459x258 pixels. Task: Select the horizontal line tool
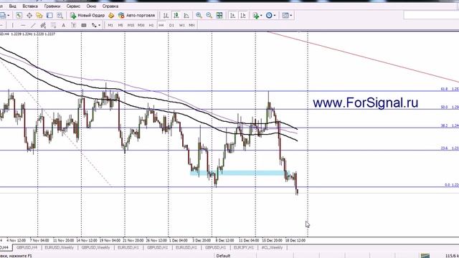tap(23, 26)
